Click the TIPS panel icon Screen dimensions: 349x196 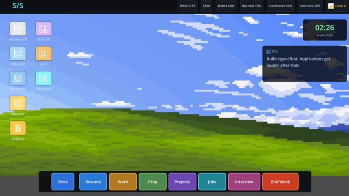268,52
